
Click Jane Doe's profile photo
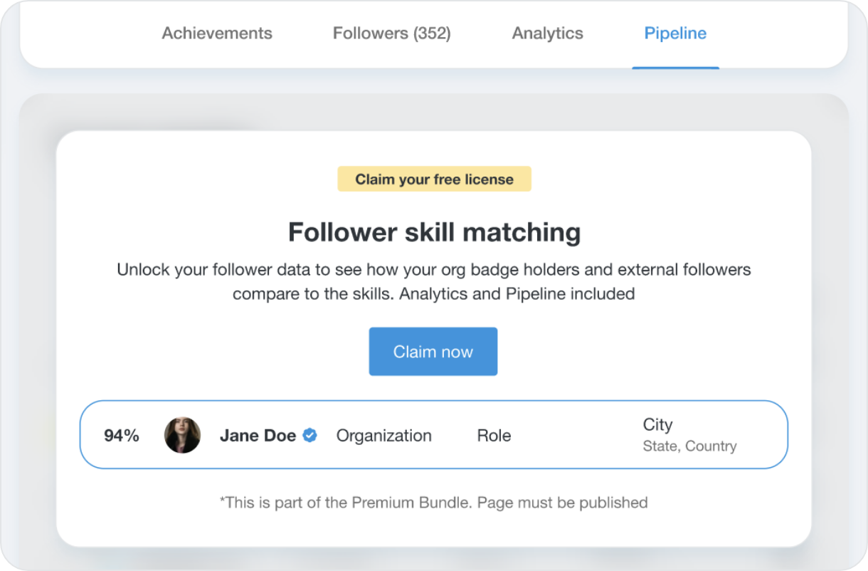(182, 435)
